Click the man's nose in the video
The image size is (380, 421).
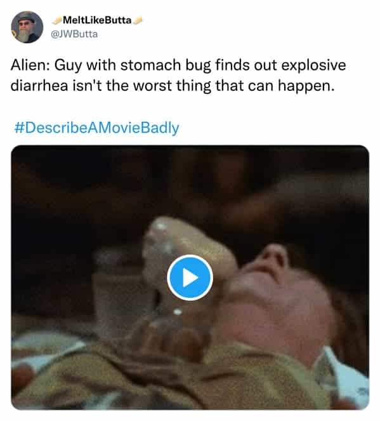[273, 257]
